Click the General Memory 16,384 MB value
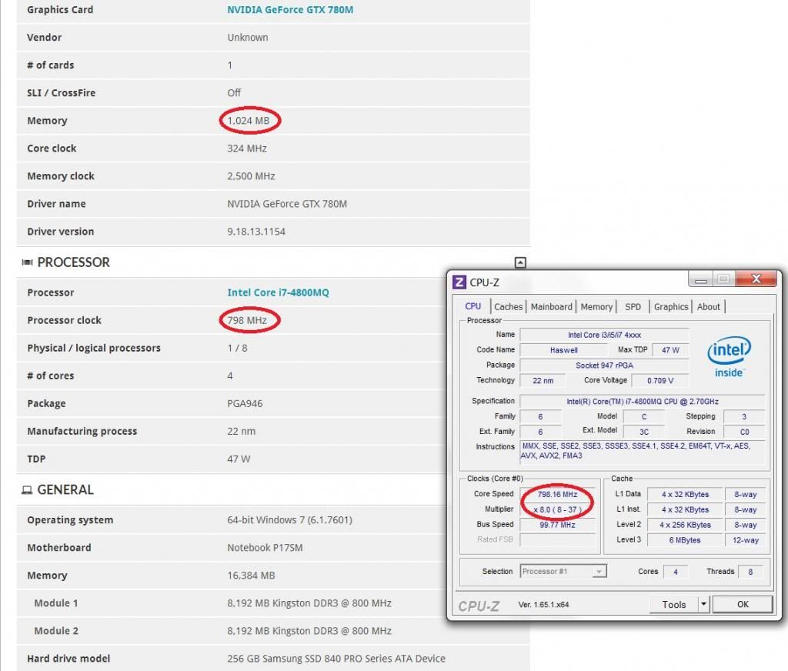The image size is (788, 671). 251,576
